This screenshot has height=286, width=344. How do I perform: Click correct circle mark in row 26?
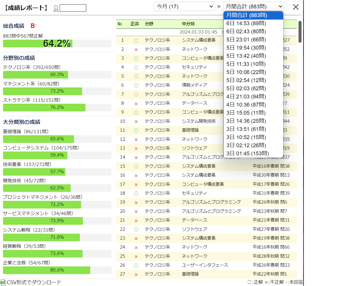[x=136, y=265]
